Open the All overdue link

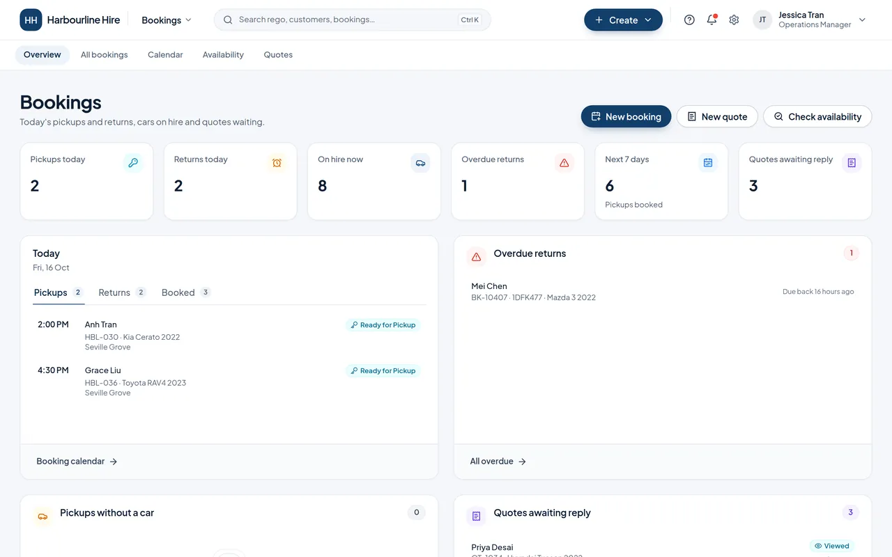coord(498,462)
